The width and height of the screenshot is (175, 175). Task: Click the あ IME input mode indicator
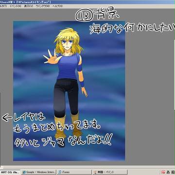(168, 172)
